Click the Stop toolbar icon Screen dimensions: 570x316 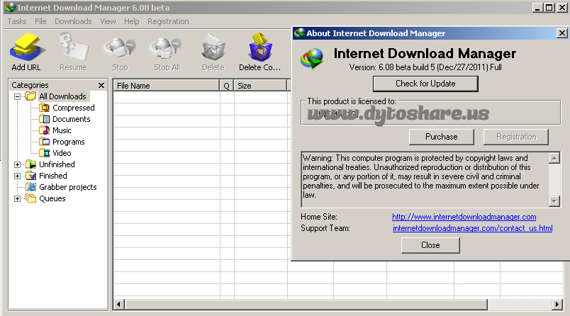point(119,47)
